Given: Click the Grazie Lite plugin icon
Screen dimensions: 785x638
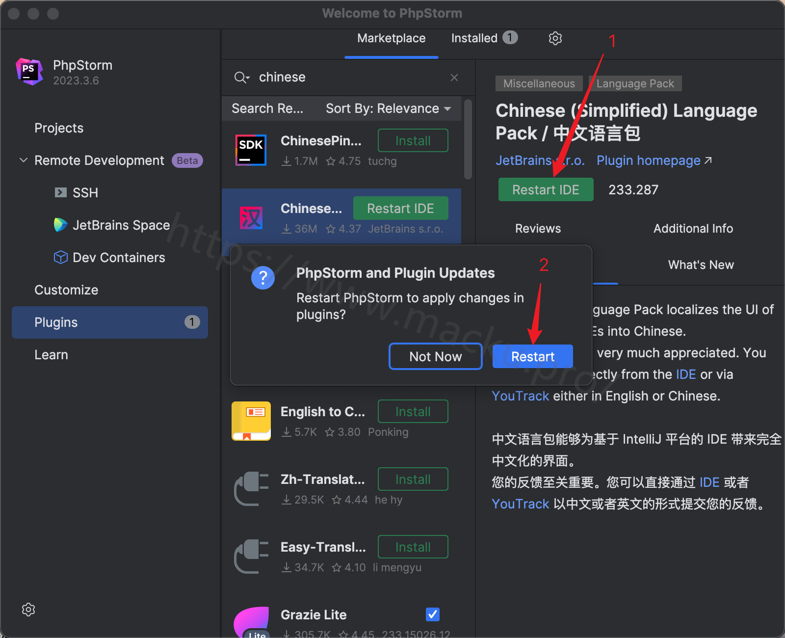Looking at the screenshot, I should pyautogui.click(x=252, y=622).
